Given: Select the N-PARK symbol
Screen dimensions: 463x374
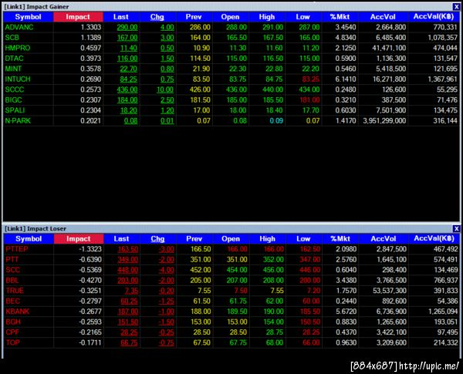Looking at the screenshot, I should pyautogui.click(x=18, y=121).
